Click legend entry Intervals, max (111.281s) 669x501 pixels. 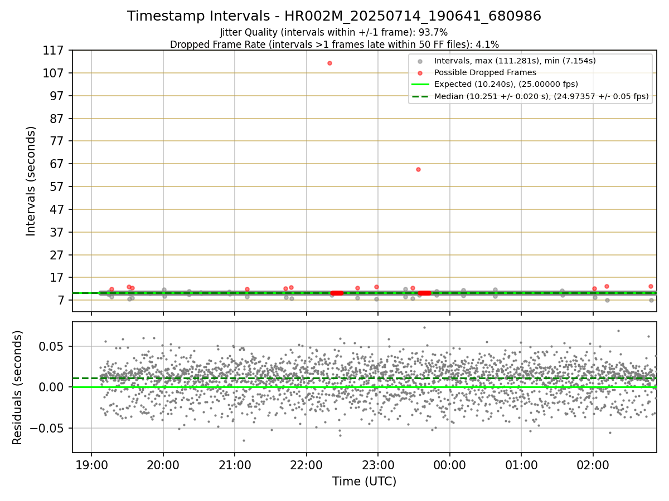(515, 61)
